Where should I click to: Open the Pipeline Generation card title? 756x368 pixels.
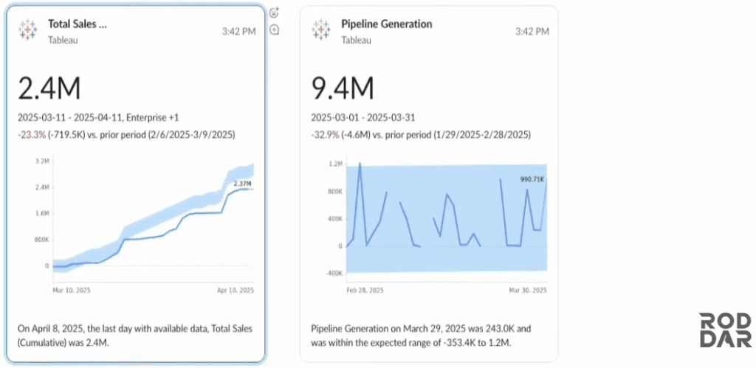(x=386, y=24)
